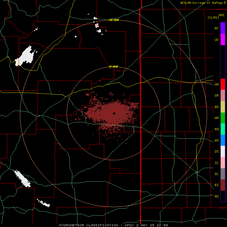
Task: Click the black radar site dot at center
Action: 114,113
